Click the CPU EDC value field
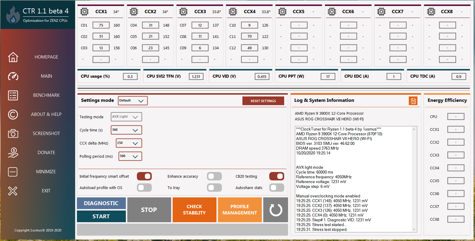Screen dimensions: 475x241 (x=394, y=77)
